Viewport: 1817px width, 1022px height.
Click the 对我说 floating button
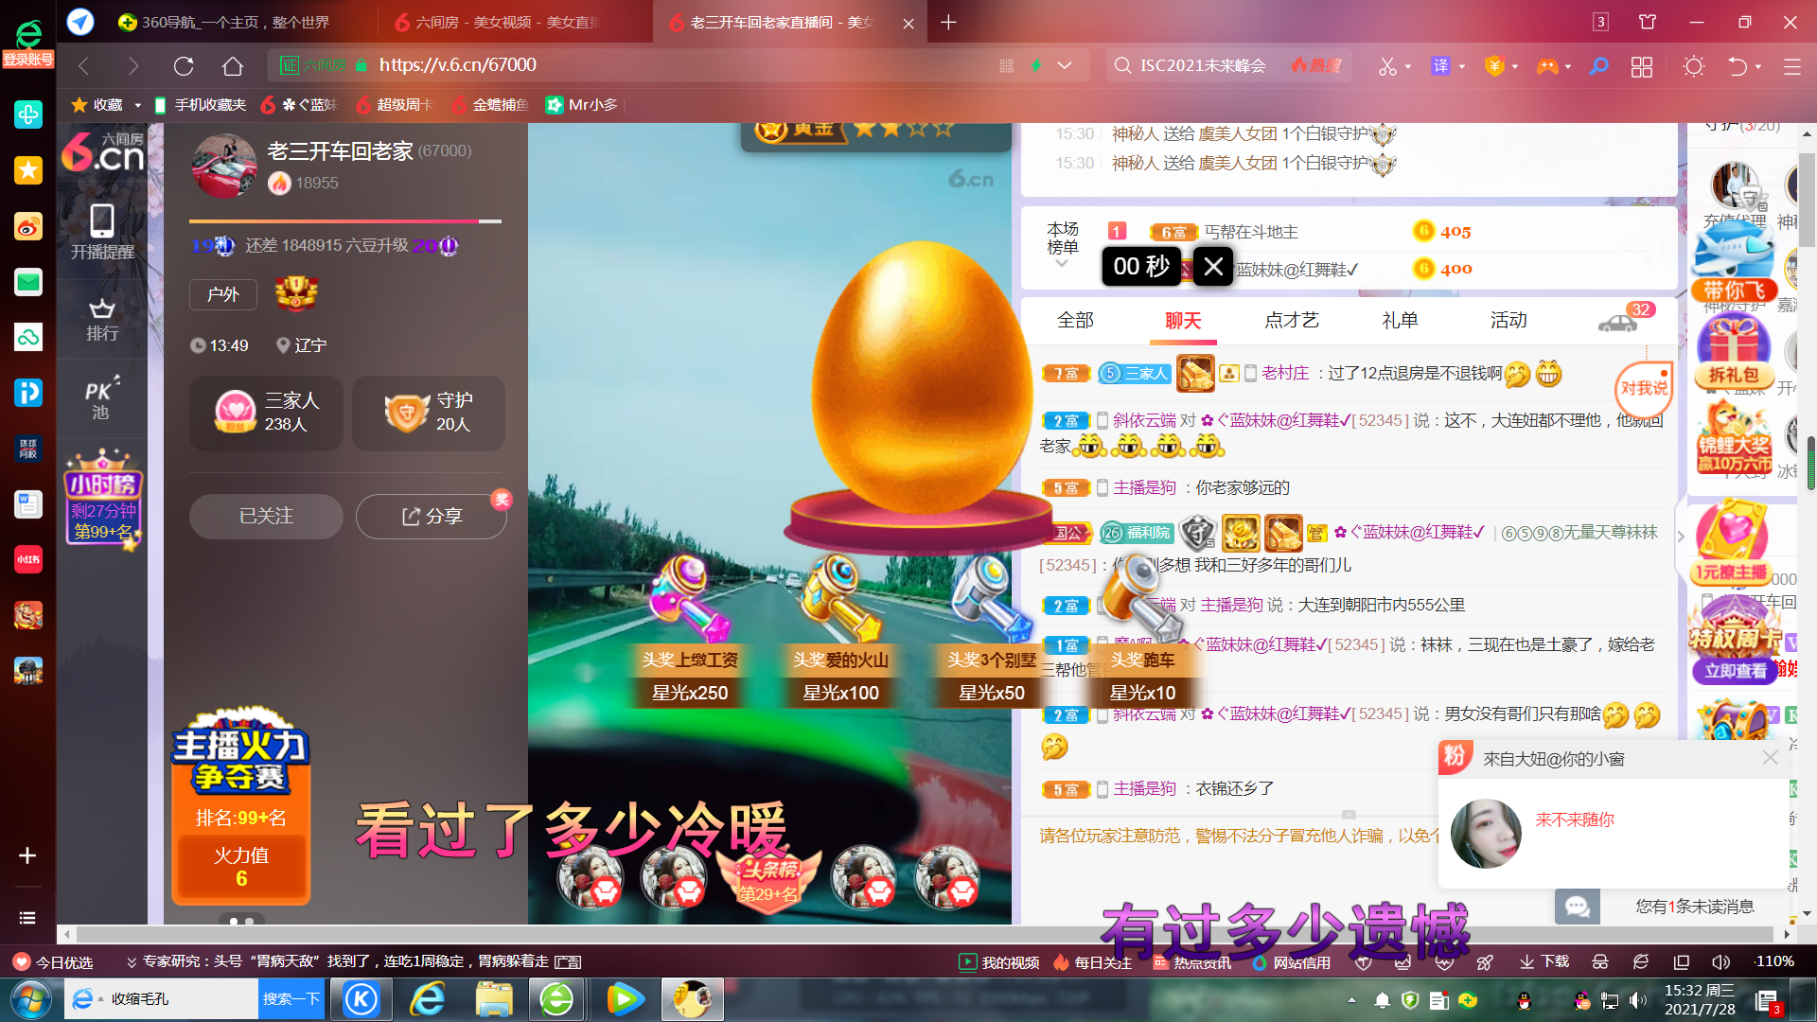[1644, 388]
